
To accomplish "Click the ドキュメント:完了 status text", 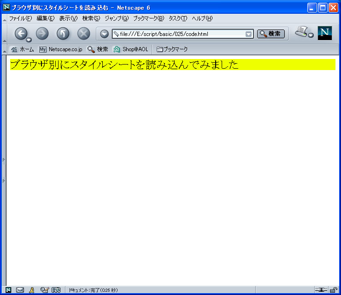I will tap(93, 290).
